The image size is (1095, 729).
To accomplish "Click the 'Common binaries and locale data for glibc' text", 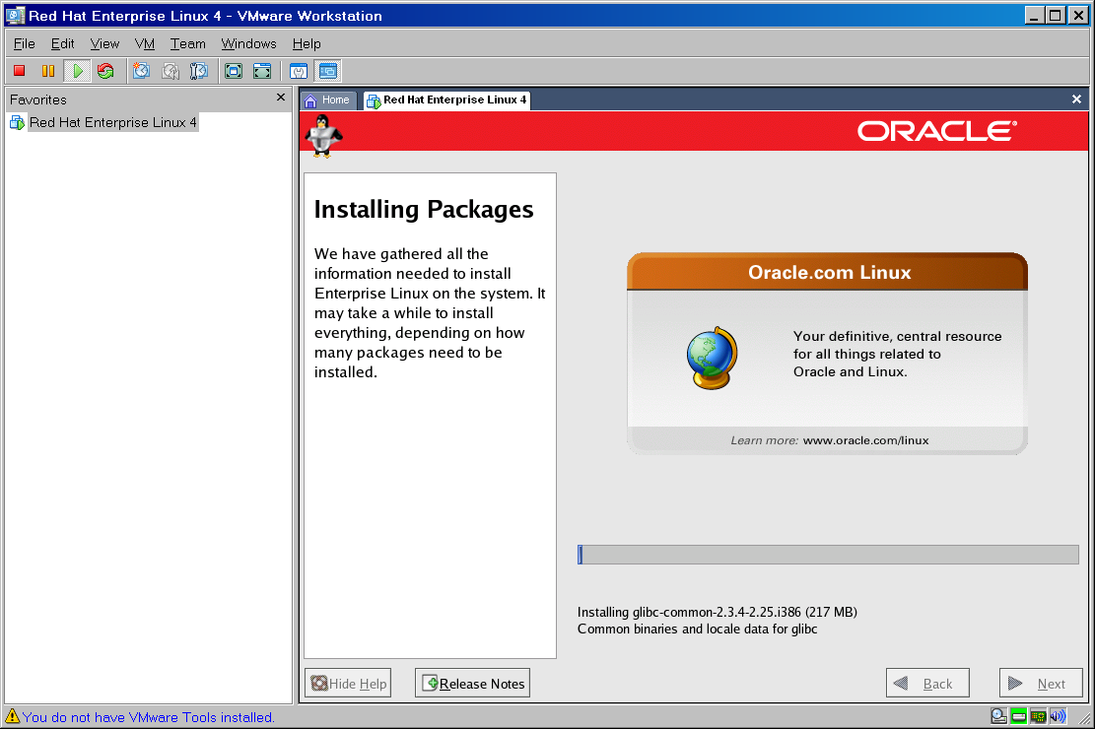I will point(697,630).
